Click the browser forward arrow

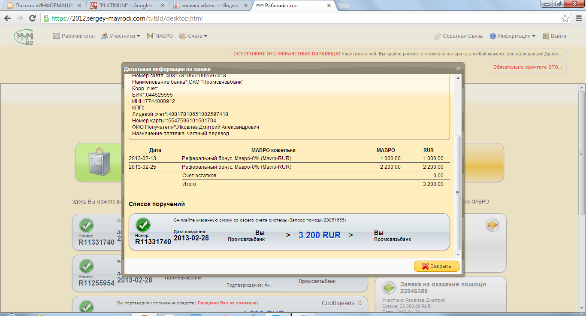pyautogui.click(x=20, y=18)
